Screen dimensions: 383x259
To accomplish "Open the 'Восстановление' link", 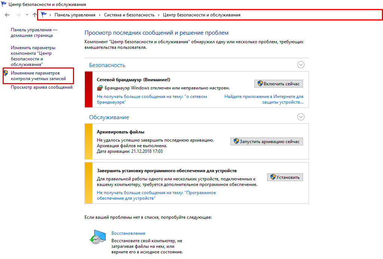I will [x=128, y=233].
